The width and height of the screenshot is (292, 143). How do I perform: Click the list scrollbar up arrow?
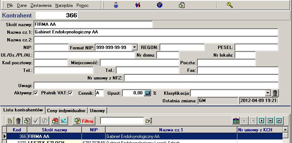(x=285, y=130)
